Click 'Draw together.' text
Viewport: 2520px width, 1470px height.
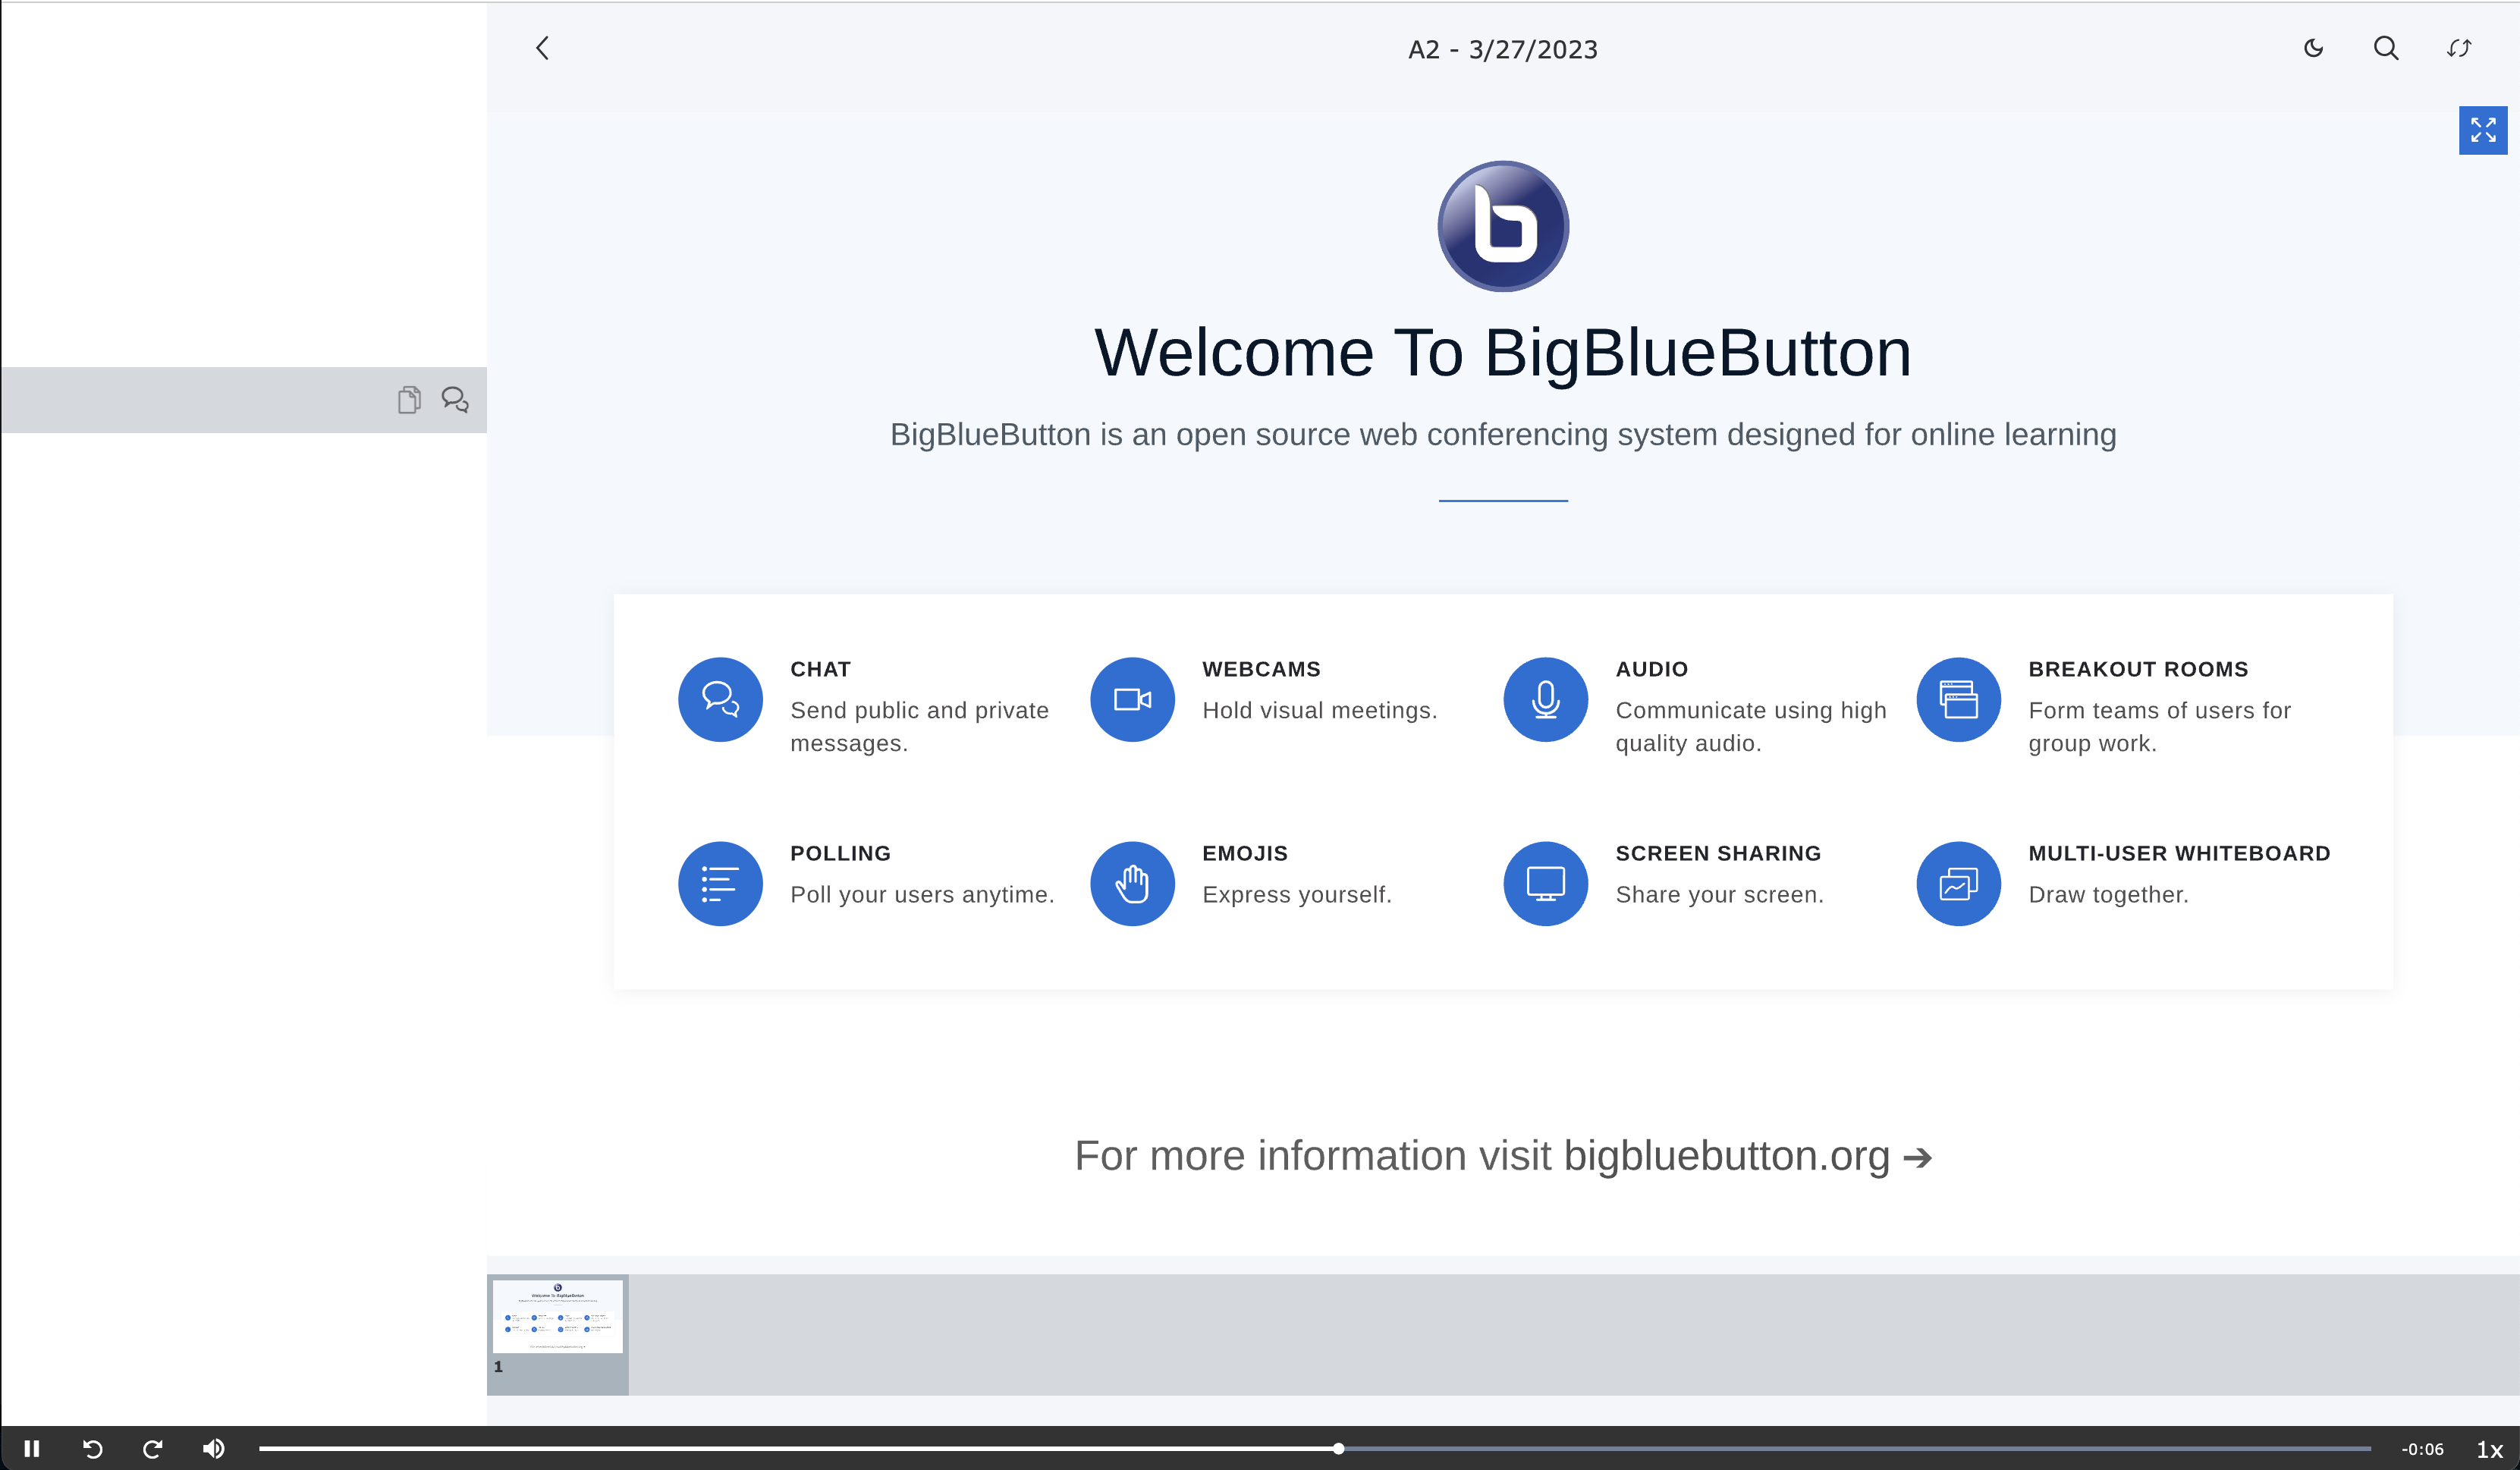2108,894
